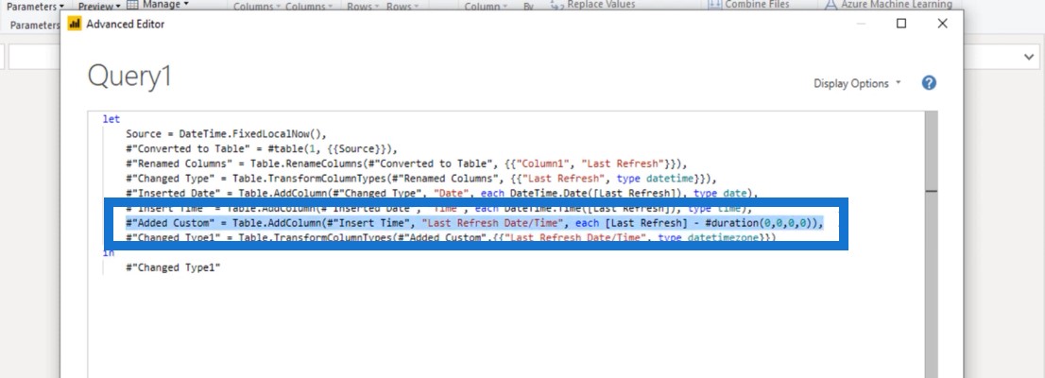Click #duration(0,0,0,0) in the Added Custom line
Screen dimensions: 1045x378
pyautogui.click(x=759, y=223)
